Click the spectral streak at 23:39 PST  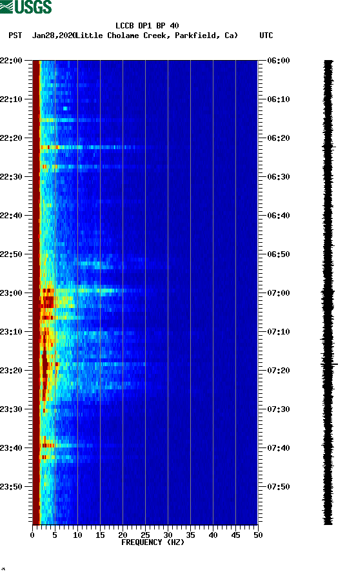coord(66,446)
